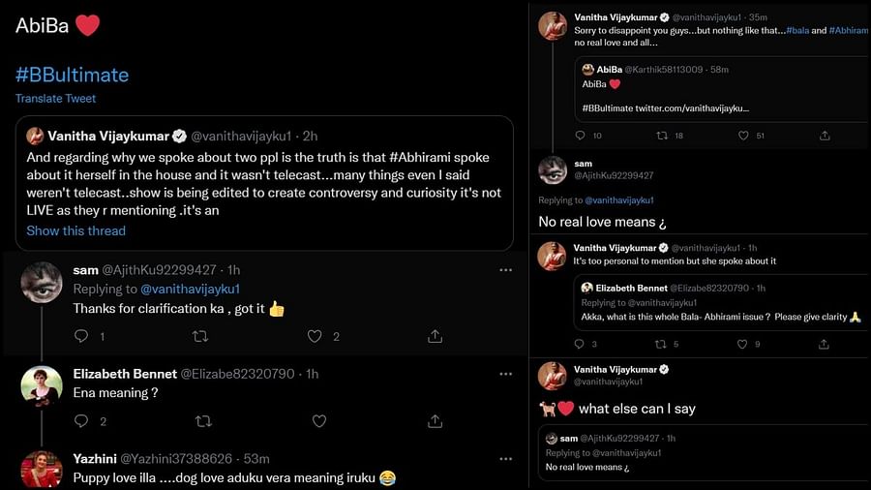
Task: Open more options on sam's tweet
Action: (x=505, y=270)
